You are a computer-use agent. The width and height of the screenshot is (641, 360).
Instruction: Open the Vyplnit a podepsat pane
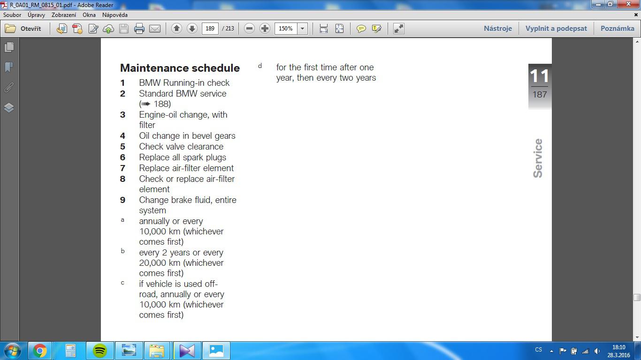coord(556,29)
